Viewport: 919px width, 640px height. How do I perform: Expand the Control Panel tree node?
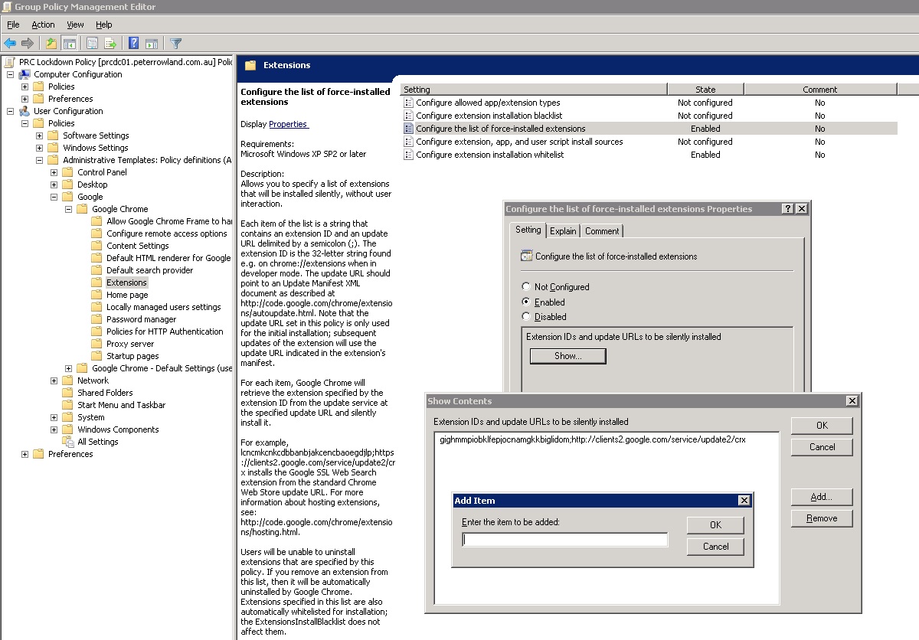coord(53,171)
